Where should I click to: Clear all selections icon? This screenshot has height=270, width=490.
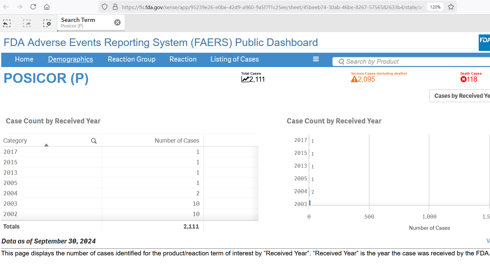pos(47,23)
